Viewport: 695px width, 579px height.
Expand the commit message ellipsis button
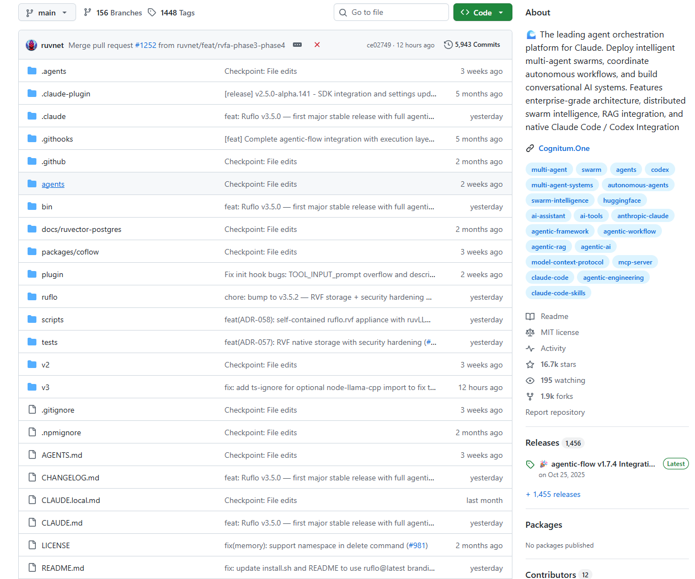point(297,45)
